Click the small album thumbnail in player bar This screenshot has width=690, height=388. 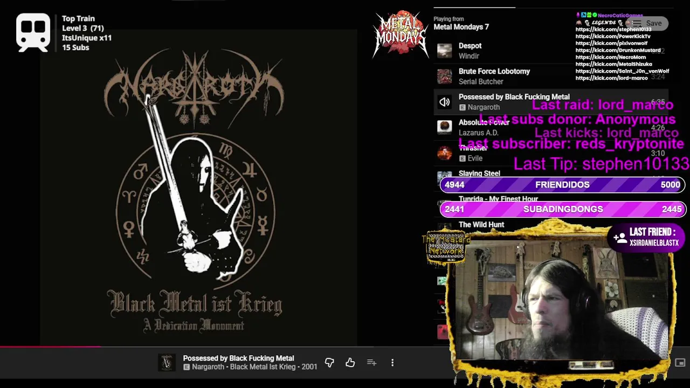(167, 363)
